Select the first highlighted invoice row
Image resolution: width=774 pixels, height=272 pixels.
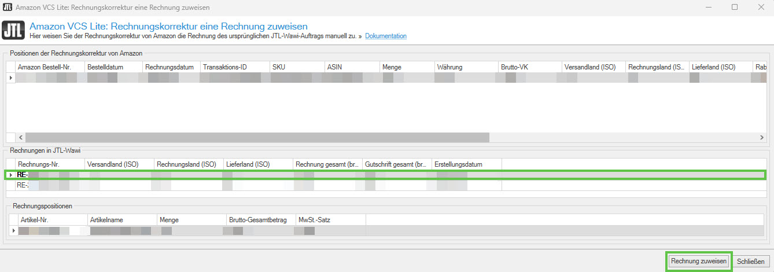point(231,175)
